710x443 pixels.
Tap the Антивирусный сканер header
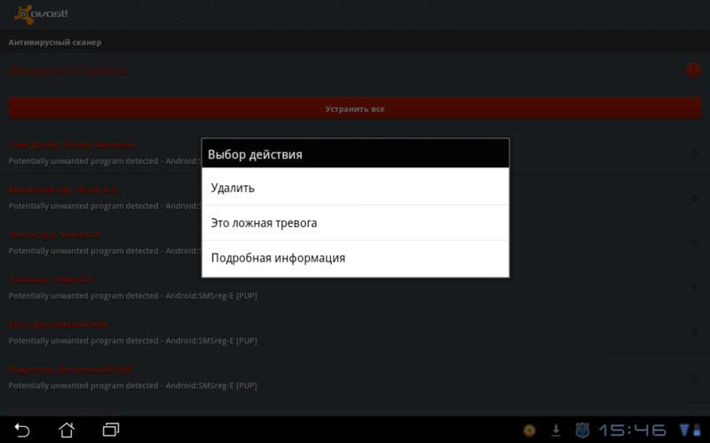point(55,42)
